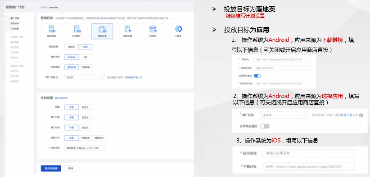
Task: Click the red 继续填写计划设置 text
Action: click(x=245, y=16)
